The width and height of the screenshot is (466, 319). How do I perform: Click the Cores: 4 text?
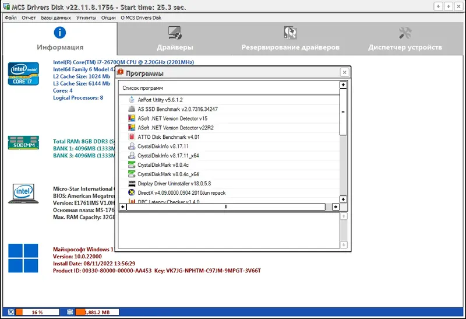(63, 90)
